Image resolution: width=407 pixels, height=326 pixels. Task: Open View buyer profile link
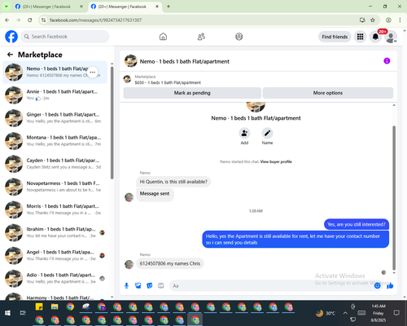[x=276, y=161]
